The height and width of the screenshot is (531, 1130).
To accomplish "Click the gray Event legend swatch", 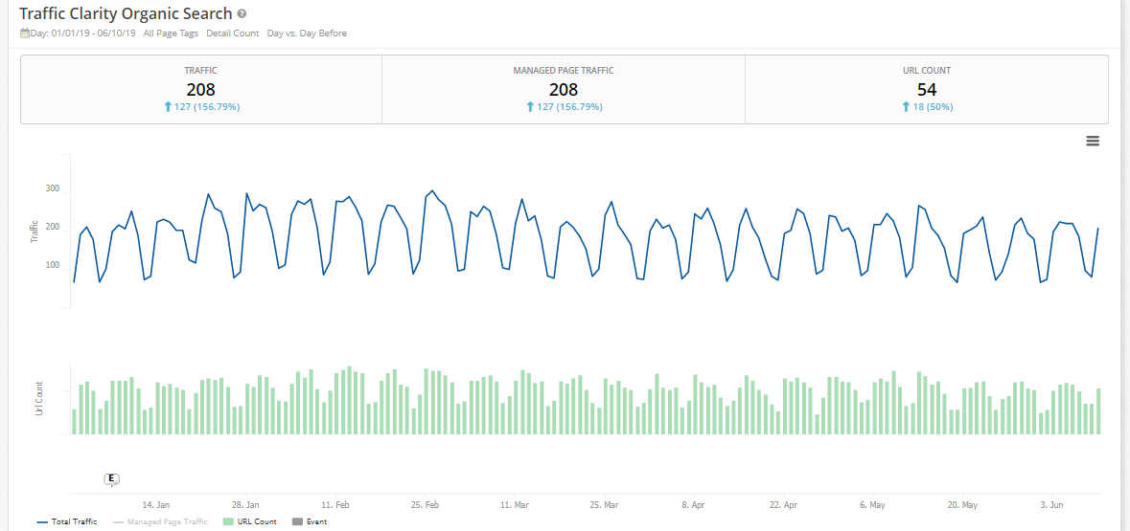I will click(297, 521).
